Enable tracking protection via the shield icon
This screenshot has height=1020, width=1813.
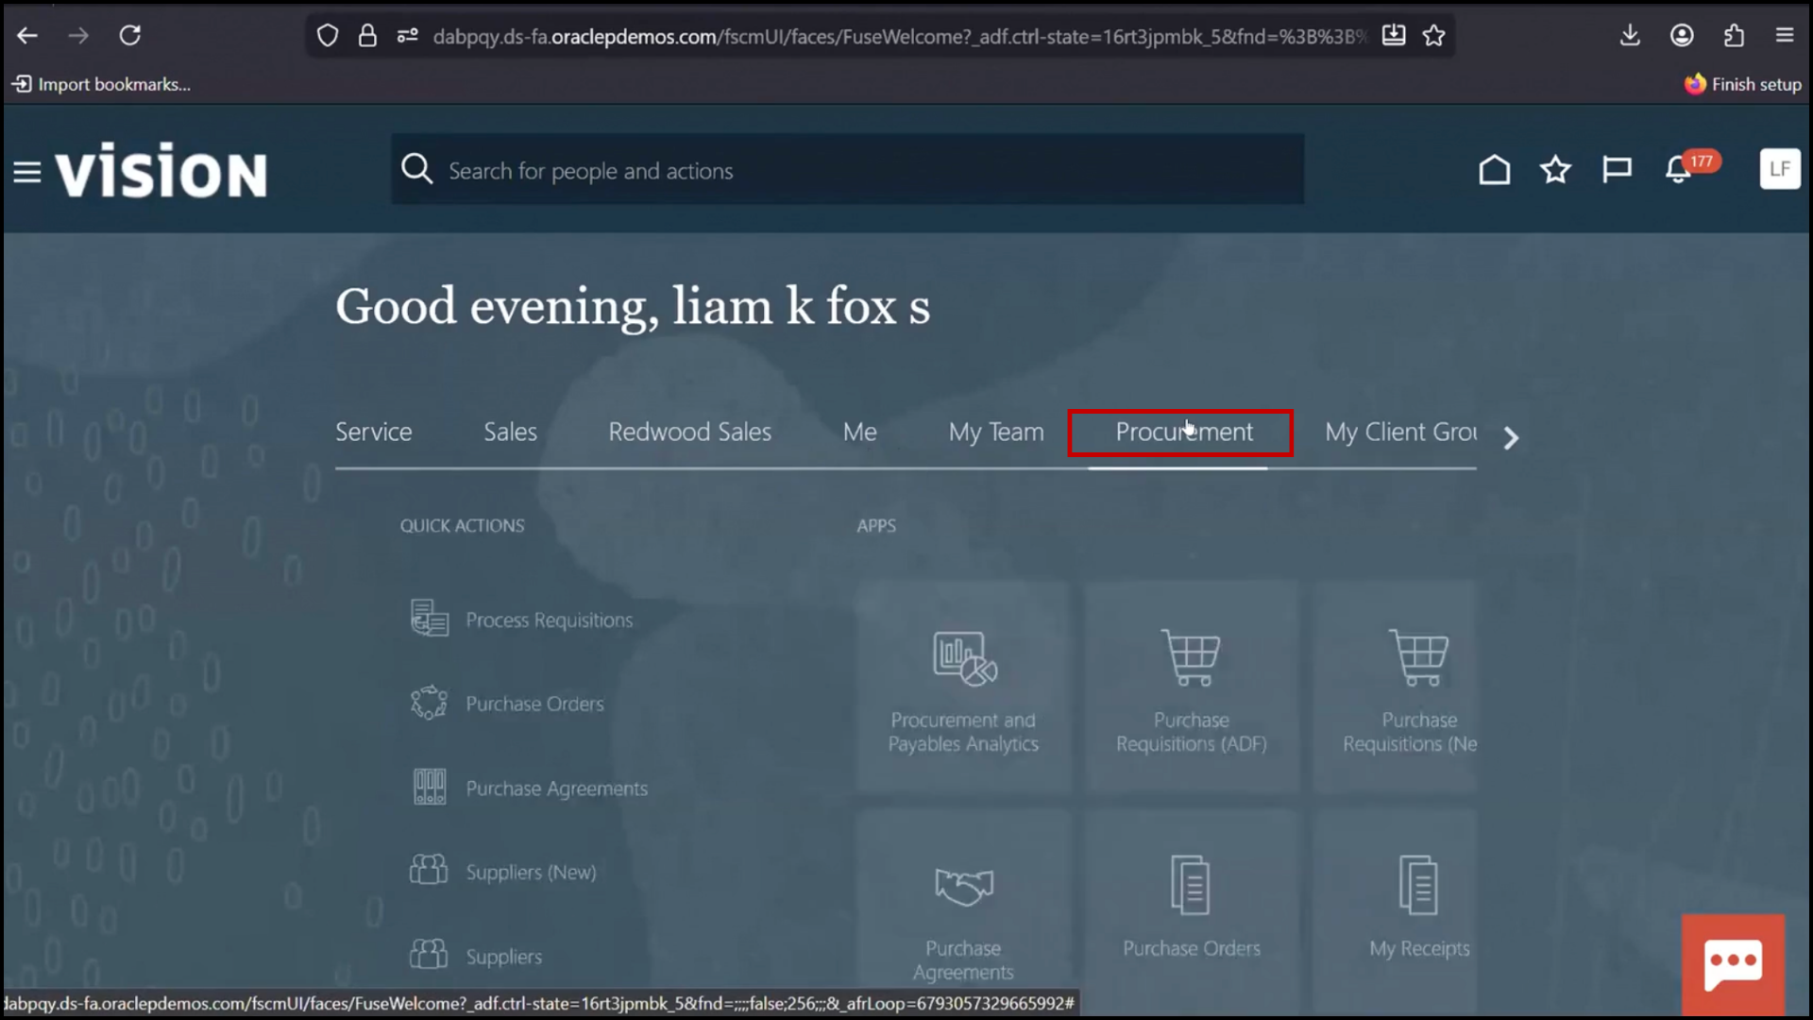[x=328, y=35]
